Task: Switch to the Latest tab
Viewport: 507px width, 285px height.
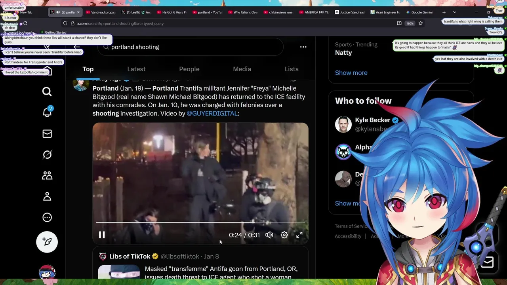Action: 136,69
